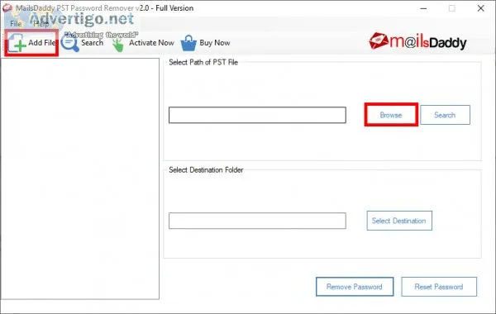Click the Select Destination button
The height and width of the screenshot is (314, 496).
point(399,221)
